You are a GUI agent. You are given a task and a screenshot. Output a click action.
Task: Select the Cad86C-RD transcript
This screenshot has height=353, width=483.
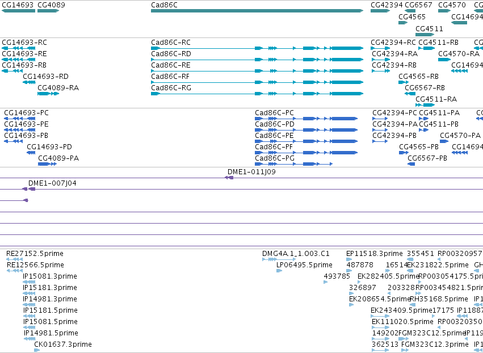point(257,60)
